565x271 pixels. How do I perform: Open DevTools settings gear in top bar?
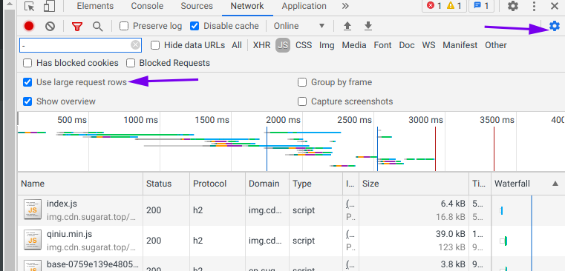513,6
